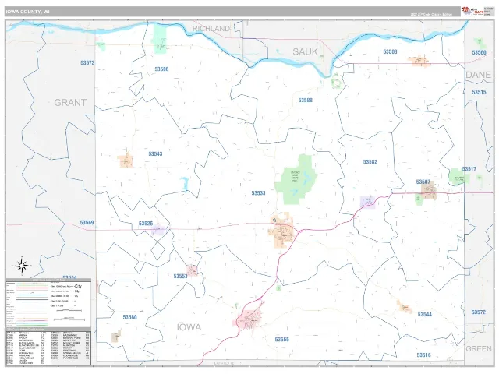Click the compass rose icon
499x374 pixels.
[x=22, y=266]
